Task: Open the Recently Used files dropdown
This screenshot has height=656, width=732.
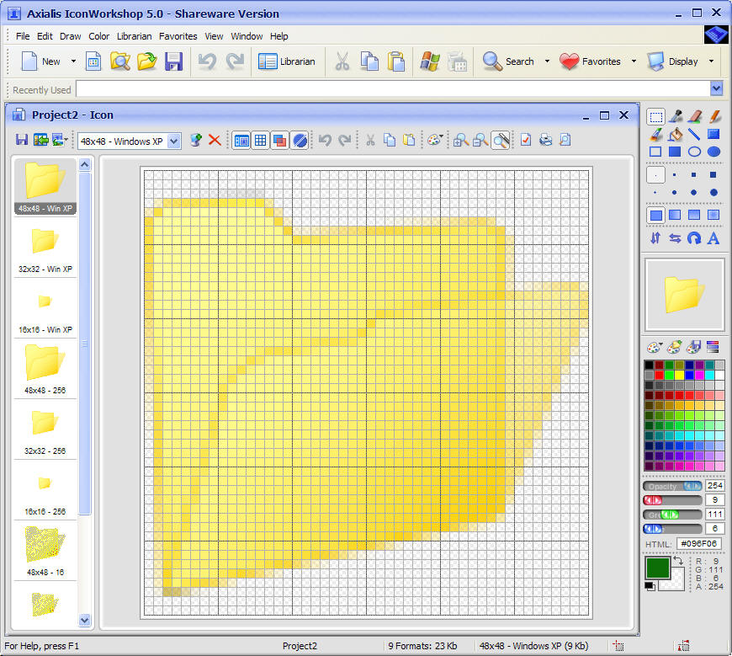Action: click(716, 88)
